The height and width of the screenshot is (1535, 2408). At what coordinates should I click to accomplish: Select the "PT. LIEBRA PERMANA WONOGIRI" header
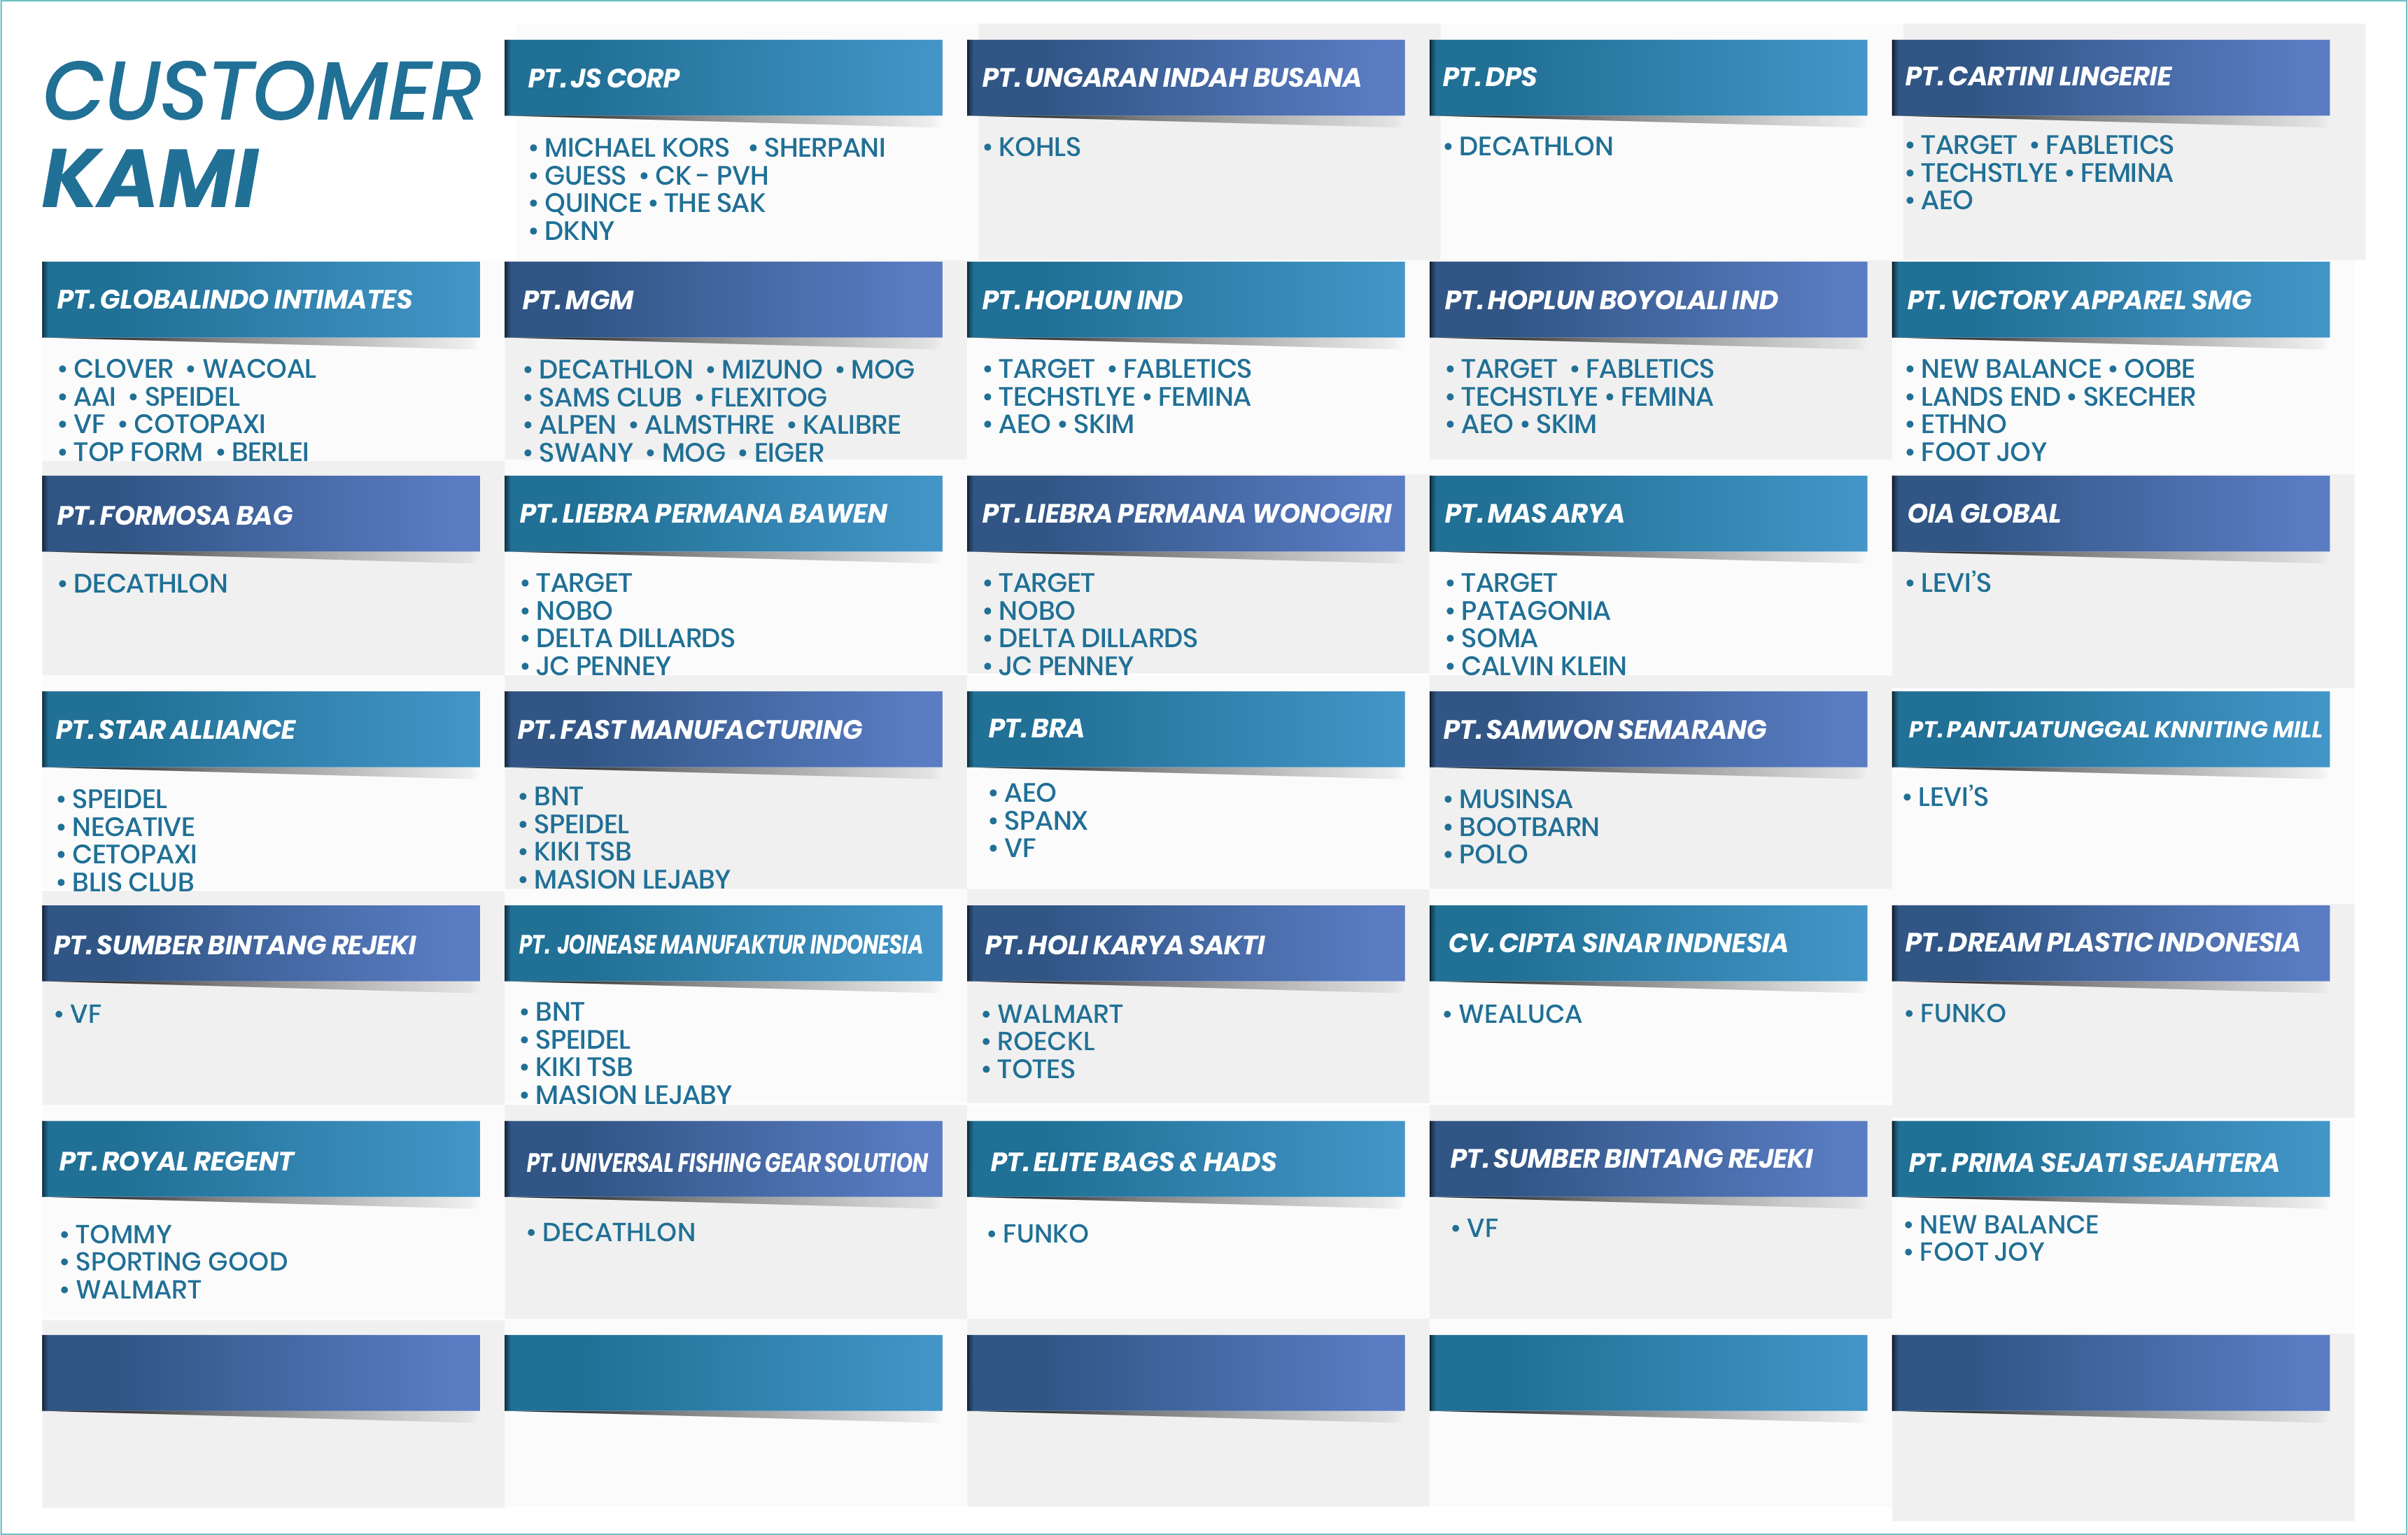coord(1185,514)
